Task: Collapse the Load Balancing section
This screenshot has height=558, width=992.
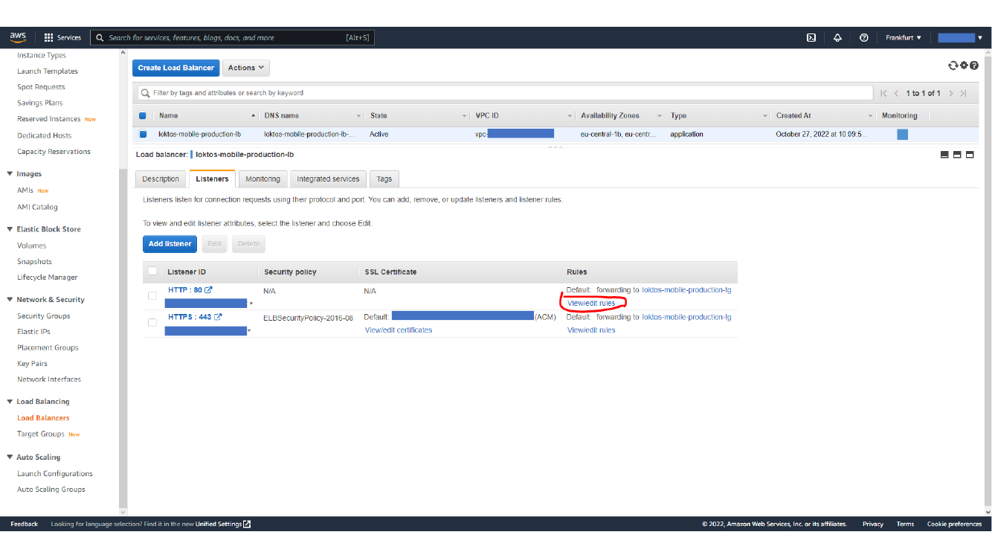Action: (x=10, y=402)
